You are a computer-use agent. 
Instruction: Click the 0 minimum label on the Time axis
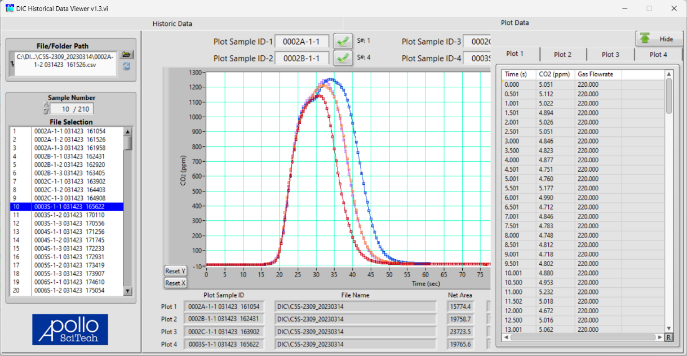[x=206, y=274]
